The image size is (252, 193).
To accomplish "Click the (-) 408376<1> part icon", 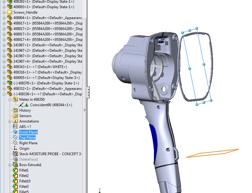I will tap(10, 83).
